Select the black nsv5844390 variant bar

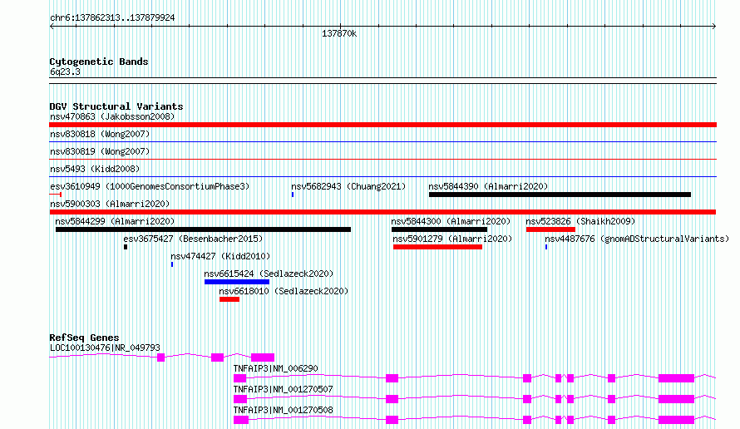(x=560, y=195)
